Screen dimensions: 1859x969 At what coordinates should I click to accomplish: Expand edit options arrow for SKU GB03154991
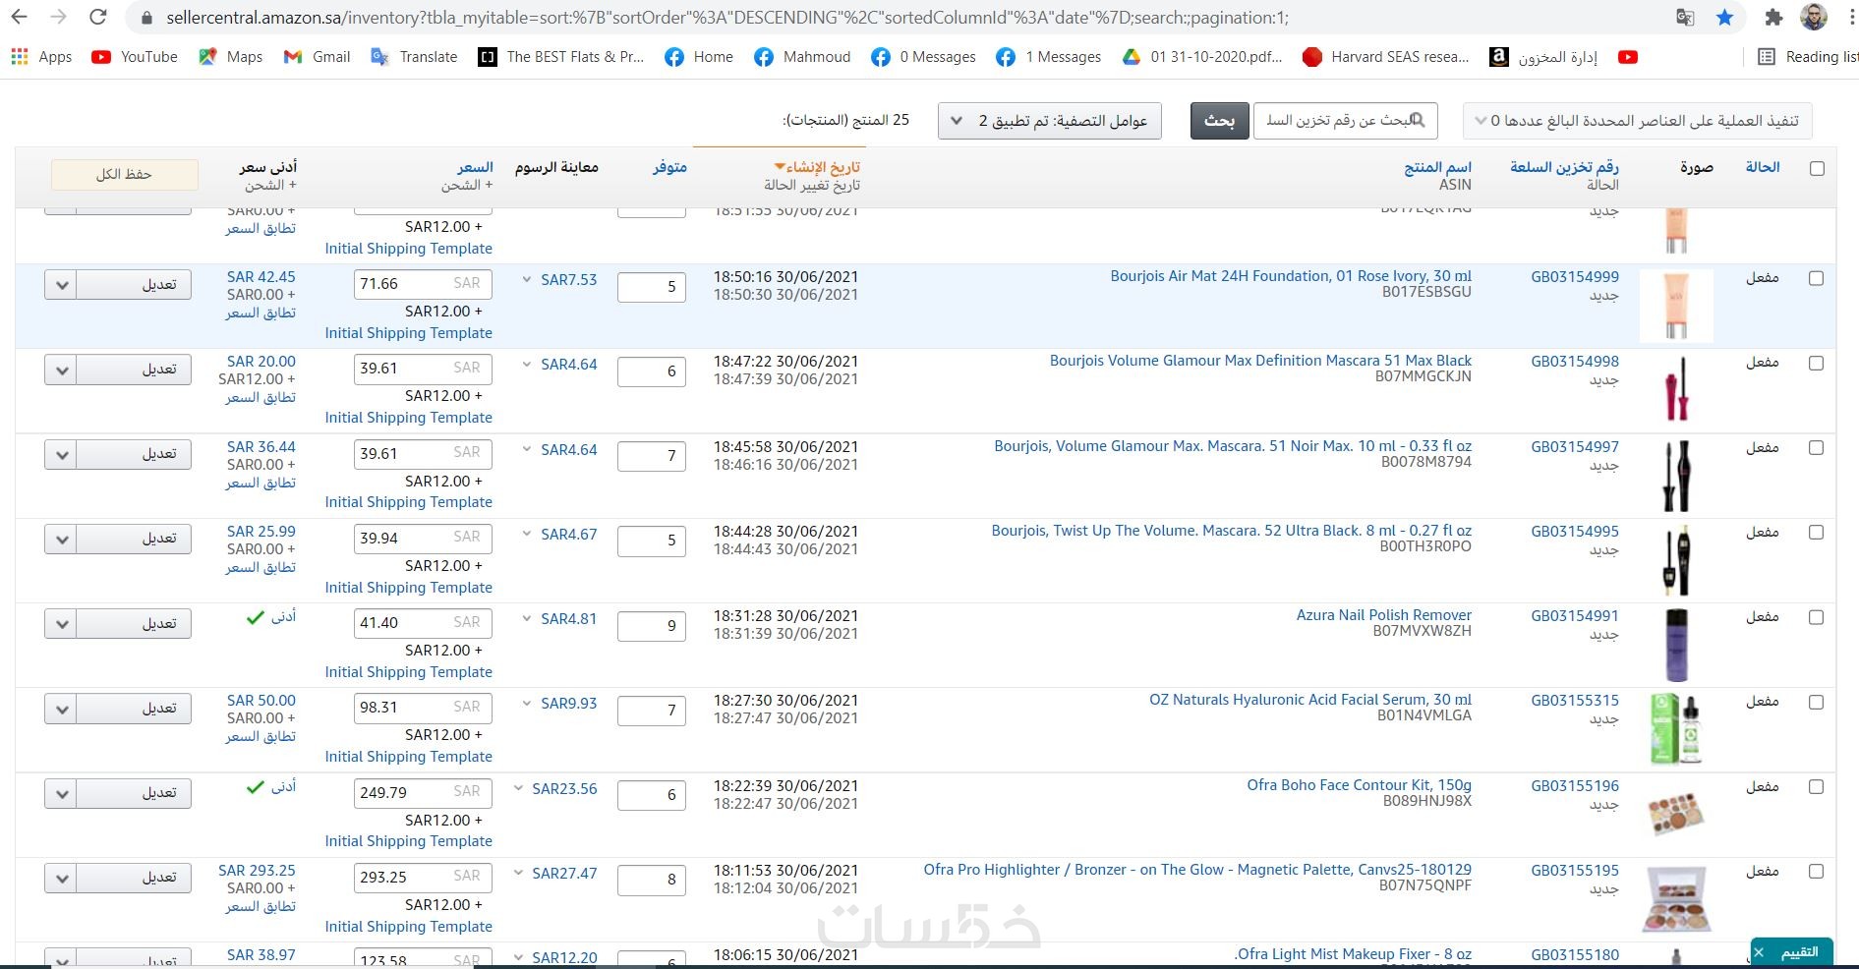61,624
